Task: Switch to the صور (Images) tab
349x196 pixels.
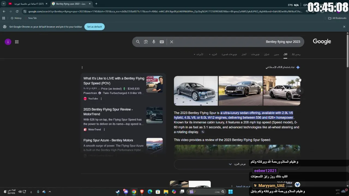Action: (x=276, y=54)
